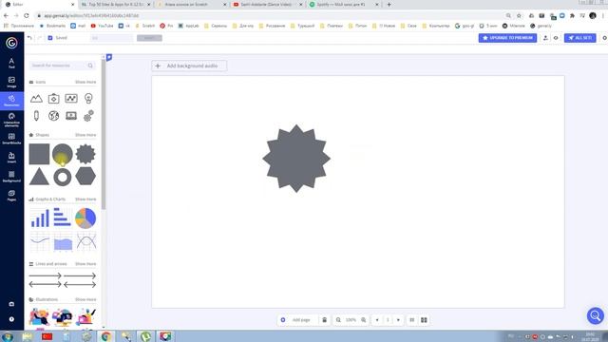Add the pencil icon resource

(36, 116)
